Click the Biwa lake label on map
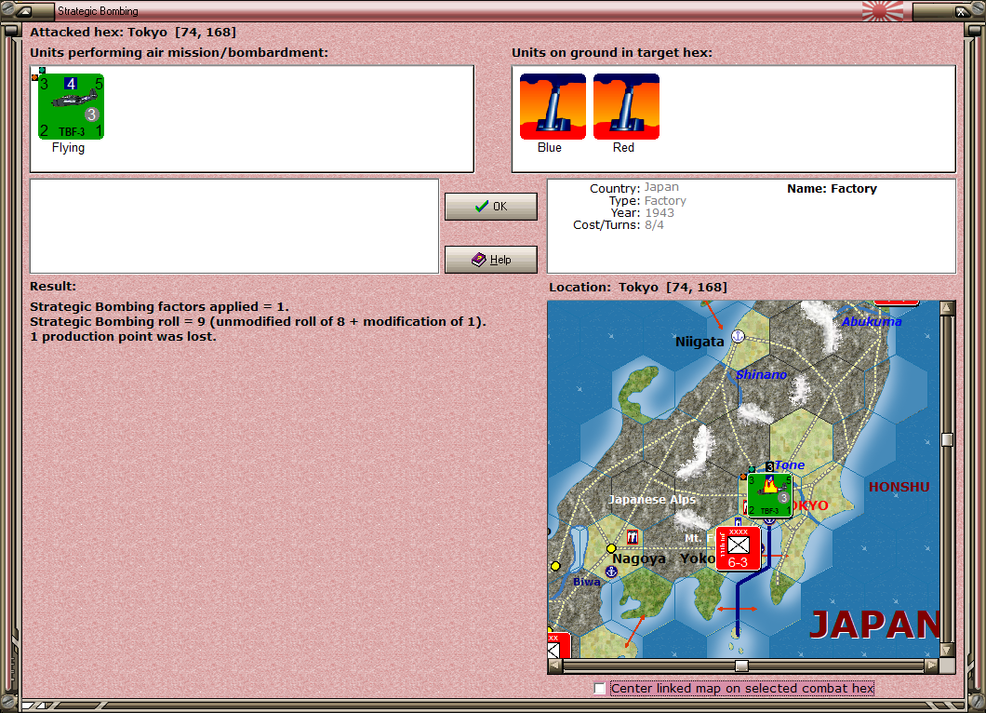This screenshot has width=986, height=713. [587, 582]
